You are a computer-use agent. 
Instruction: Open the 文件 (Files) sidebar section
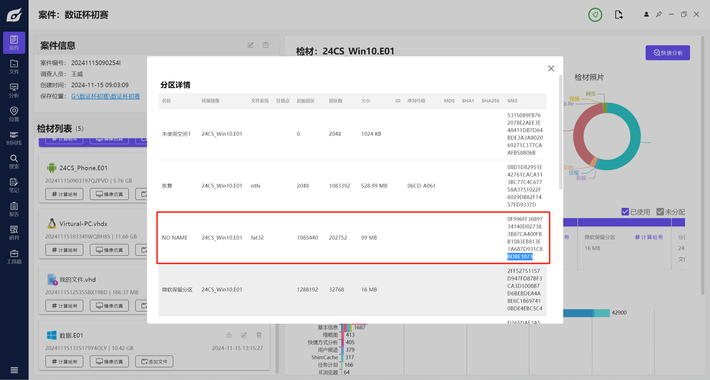click(x=14, y=67)
